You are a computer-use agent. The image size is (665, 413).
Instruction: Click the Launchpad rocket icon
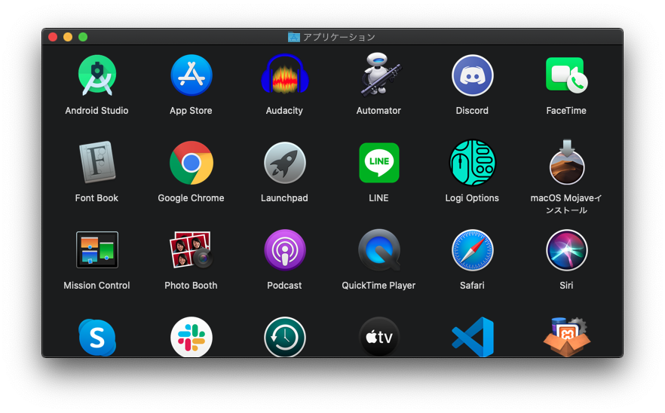(284, 163)
